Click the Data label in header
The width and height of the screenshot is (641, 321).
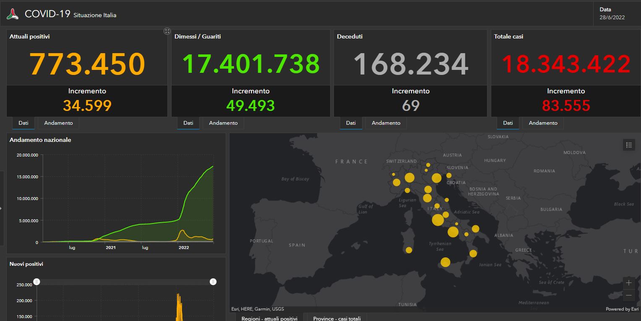coord(605,9)
